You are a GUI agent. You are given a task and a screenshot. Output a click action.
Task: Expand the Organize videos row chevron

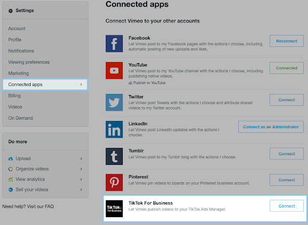[x=81, y=169]
